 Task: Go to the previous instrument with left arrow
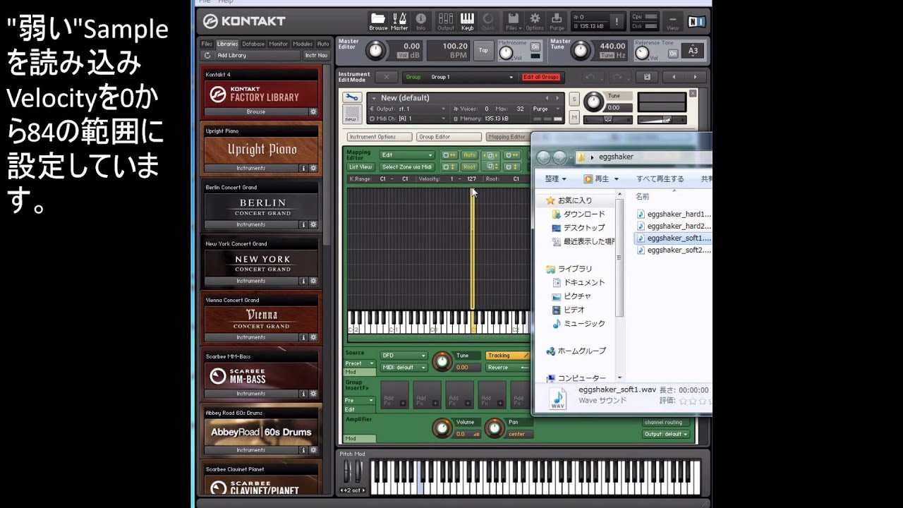tap(674, 76)
